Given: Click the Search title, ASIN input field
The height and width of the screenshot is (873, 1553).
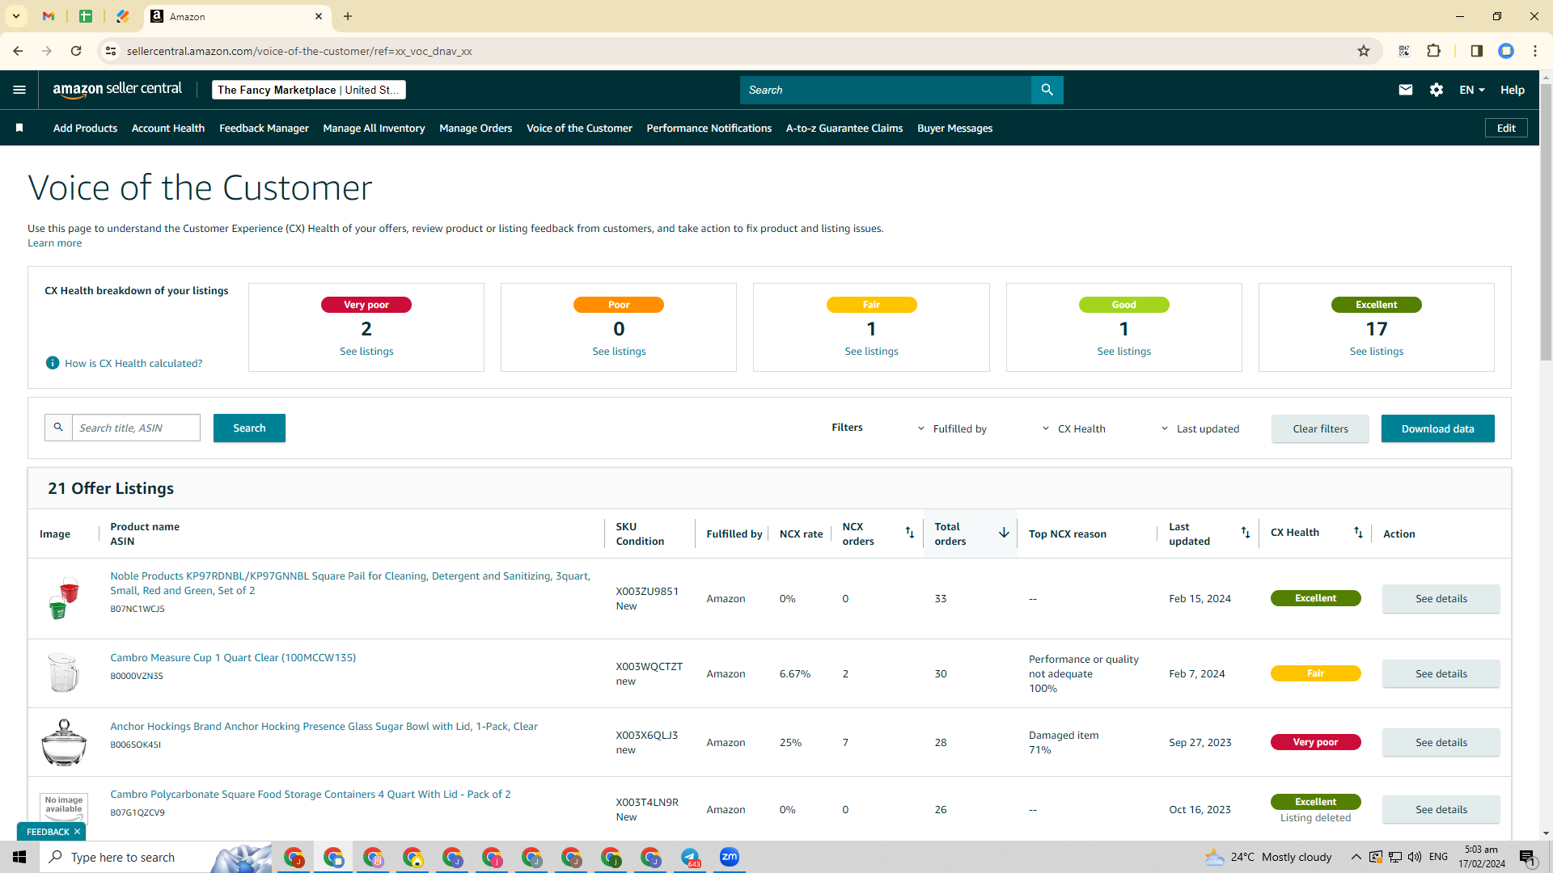Looking at the screenshot, I should click(x=136, y=428).
